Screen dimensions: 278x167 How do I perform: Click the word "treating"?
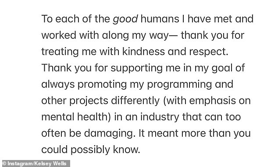click(x=60, y=52)
